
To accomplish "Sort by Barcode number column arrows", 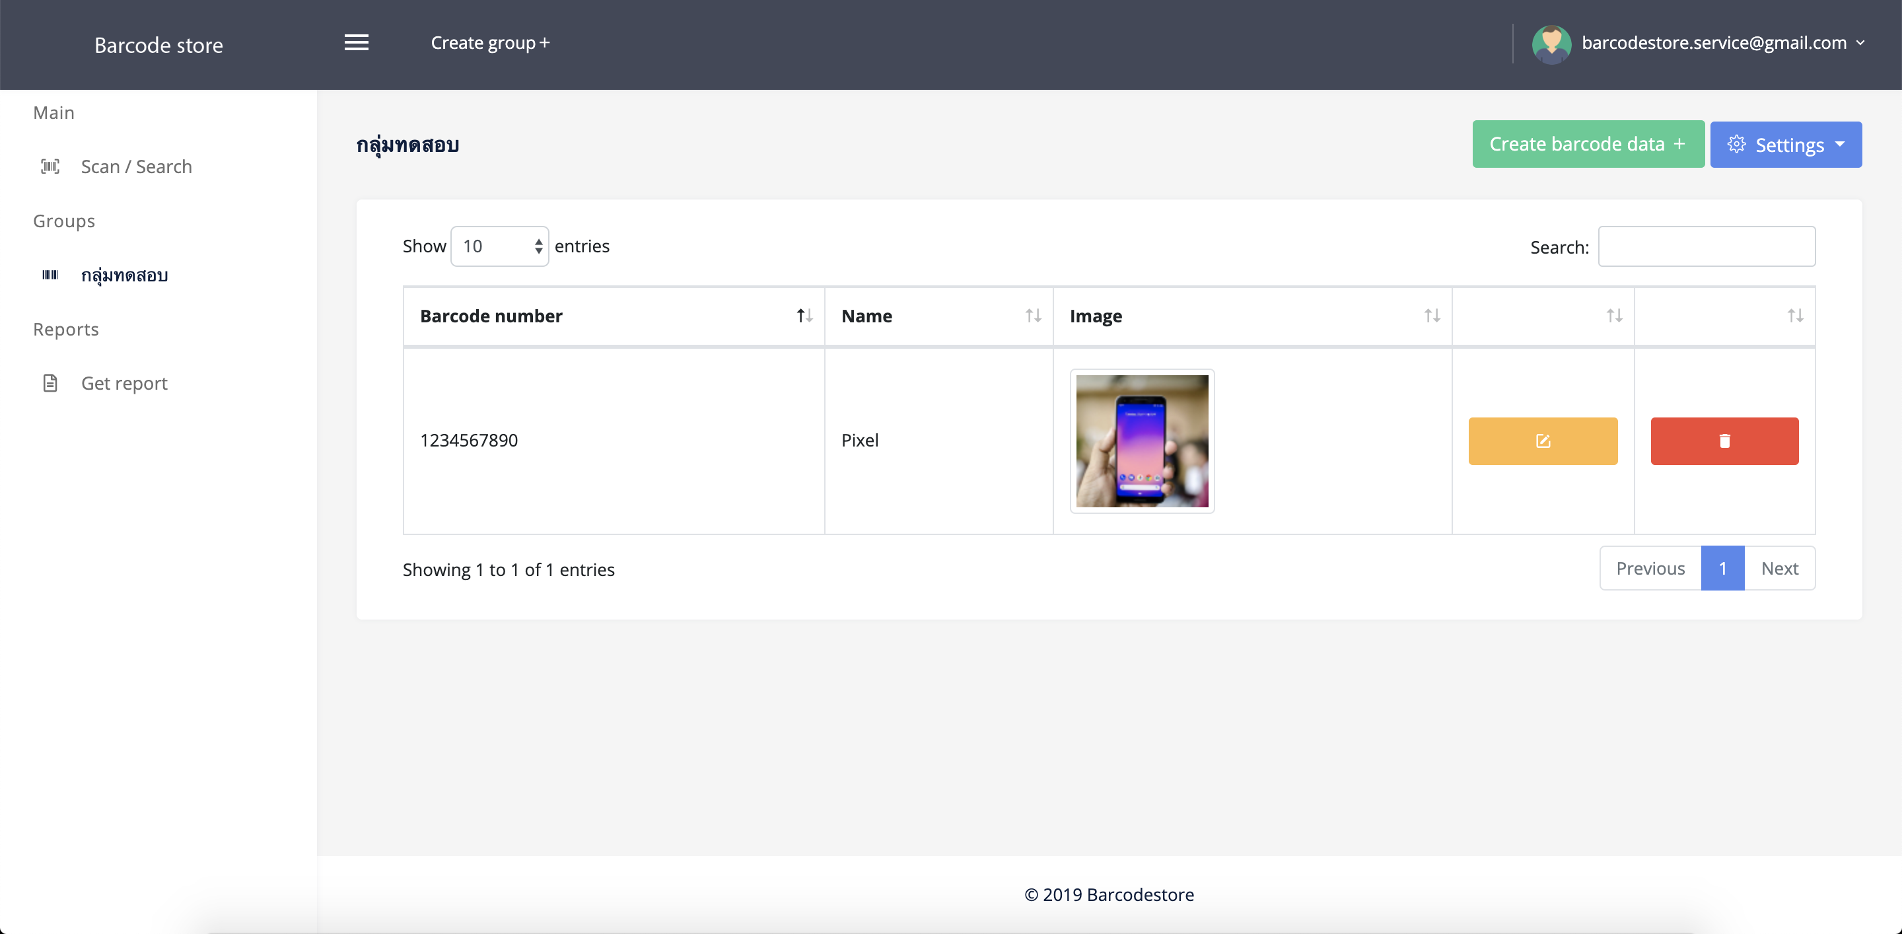I will coord(804,316).
